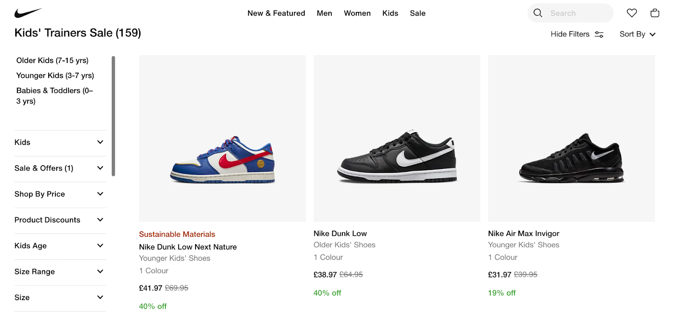
Task: Select Older Kids (7-15 yrs) link
Action: (x=52, y=60)
